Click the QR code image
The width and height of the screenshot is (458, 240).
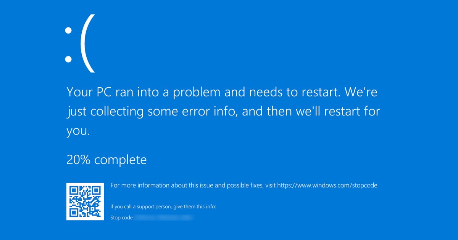tap(85, 202)
